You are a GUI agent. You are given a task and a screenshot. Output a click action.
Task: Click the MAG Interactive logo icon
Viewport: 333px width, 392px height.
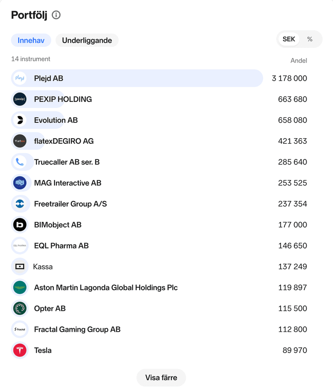(x=19, y=183)
